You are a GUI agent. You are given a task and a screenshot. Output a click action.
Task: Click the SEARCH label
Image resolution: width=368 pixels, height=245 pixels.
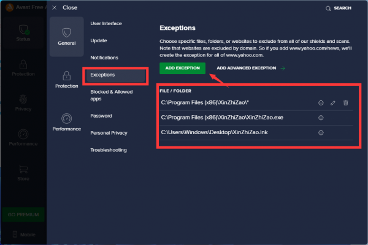pos(342,8)
